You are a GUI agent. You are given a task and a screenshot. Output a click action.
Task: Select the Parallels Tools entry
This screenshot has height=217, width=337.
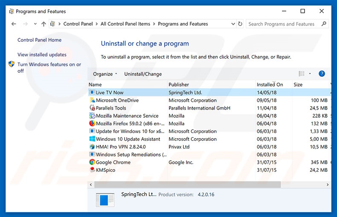[111, 108]
